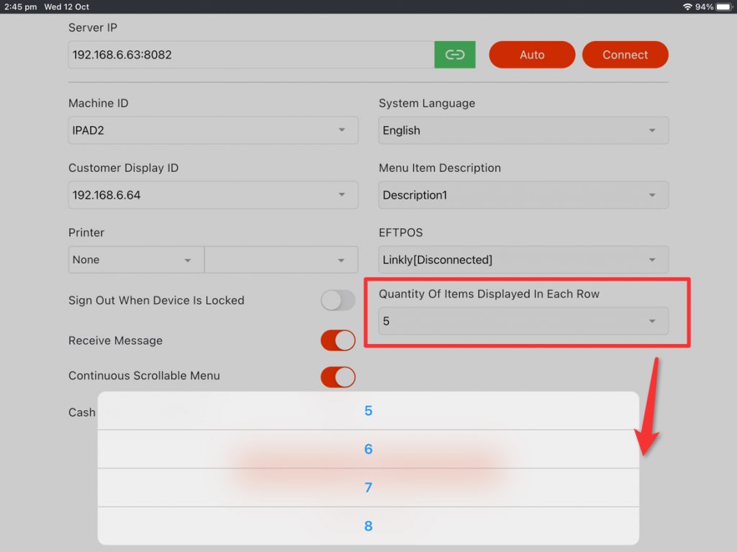Select 8 from the quantity list
The image size is (737, 552).
pyautogui.click(x=368, y=526)
